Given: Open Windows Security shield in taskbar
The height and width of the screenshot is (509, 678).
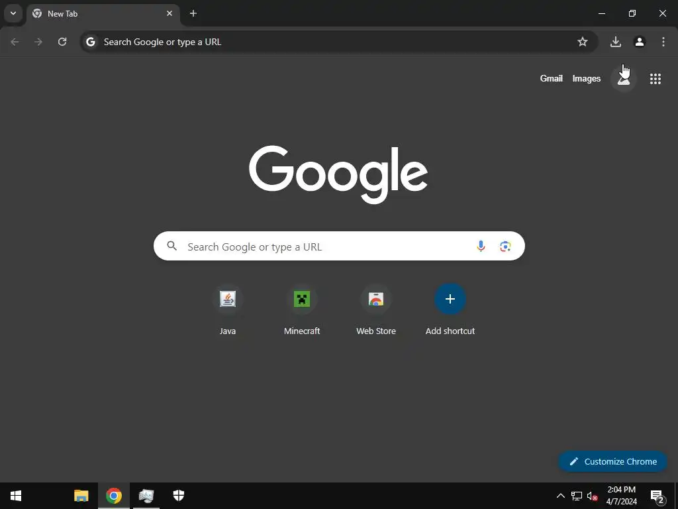Looking at the screenshot, I should click(x=179, y=496).
